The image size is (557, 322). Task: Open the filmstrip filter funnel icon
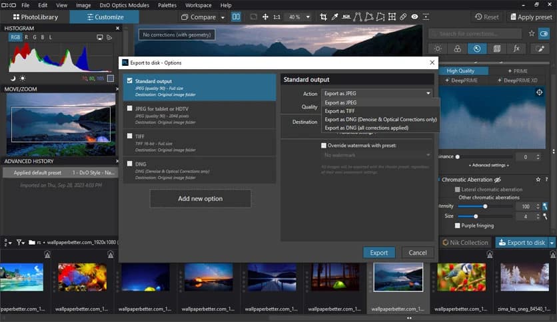tap(20, 242)
